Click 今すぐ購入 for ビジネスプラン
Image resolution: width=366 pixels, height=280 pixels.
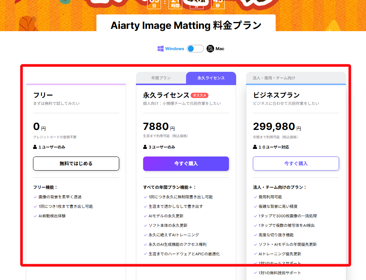[296, 164]
